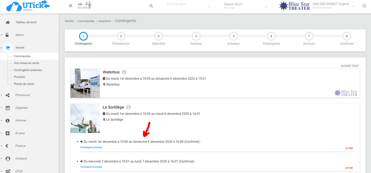Viewport: 371px width, 173px height.
Task: Open Tableau de bord home icon
Action: 8,22
